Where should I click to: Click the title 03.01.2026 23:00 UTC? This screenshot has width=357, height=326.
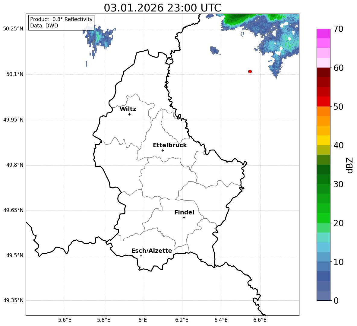pos(163,8)
